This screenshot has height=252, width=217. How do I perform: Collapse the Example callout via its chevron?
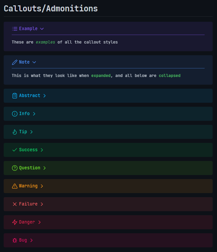[42, 29]
